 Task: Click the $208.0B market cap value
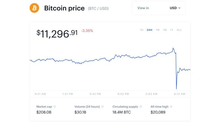(x=44, y=112)
